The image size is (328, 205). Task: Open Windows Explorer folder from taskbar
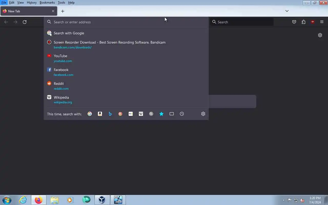pos(55,200)
